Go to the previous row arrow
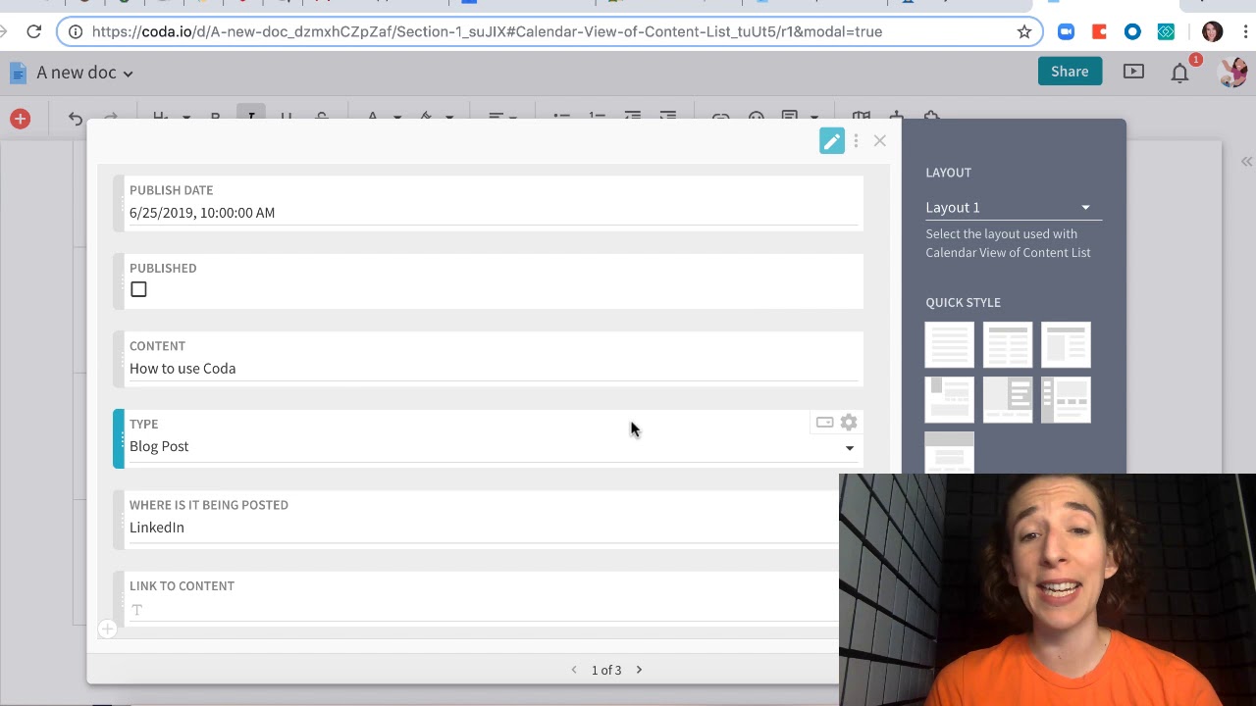1256x706 pixels. coord(574,670)
